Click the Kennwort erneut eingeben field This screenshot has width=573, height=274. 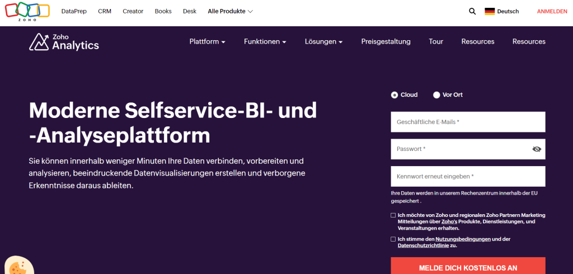point(468,177)
